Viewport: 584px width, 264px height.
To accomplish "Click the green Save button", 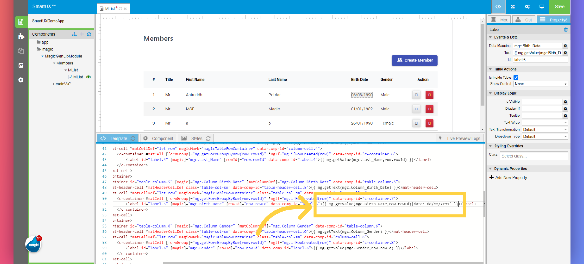I will pos(559,7).
